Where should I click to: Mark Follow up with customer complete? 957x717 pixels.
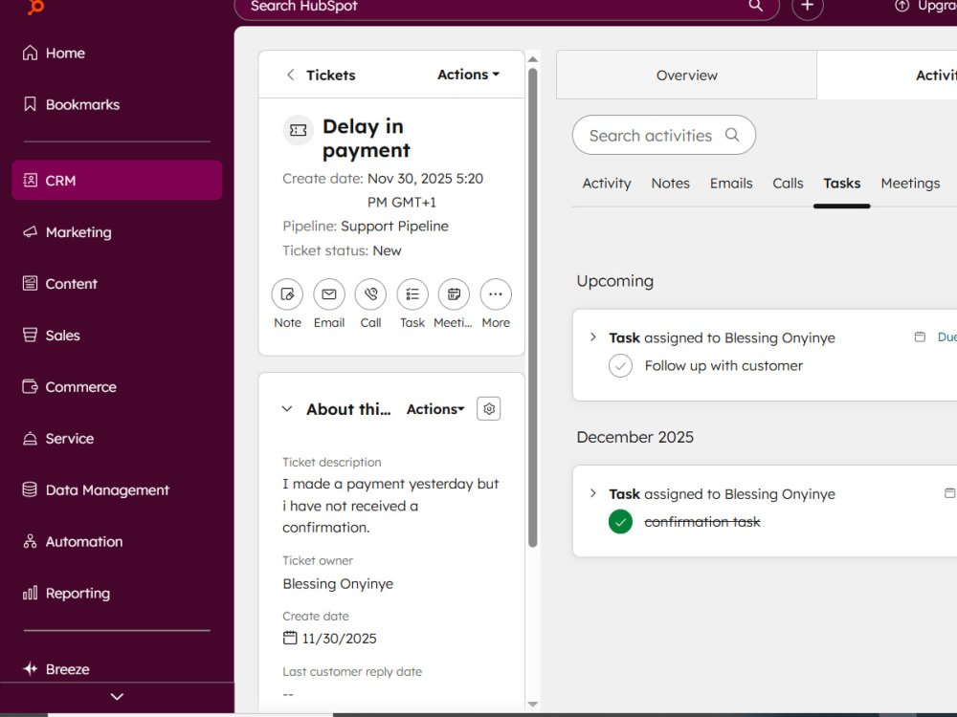(x=620, y=366)
